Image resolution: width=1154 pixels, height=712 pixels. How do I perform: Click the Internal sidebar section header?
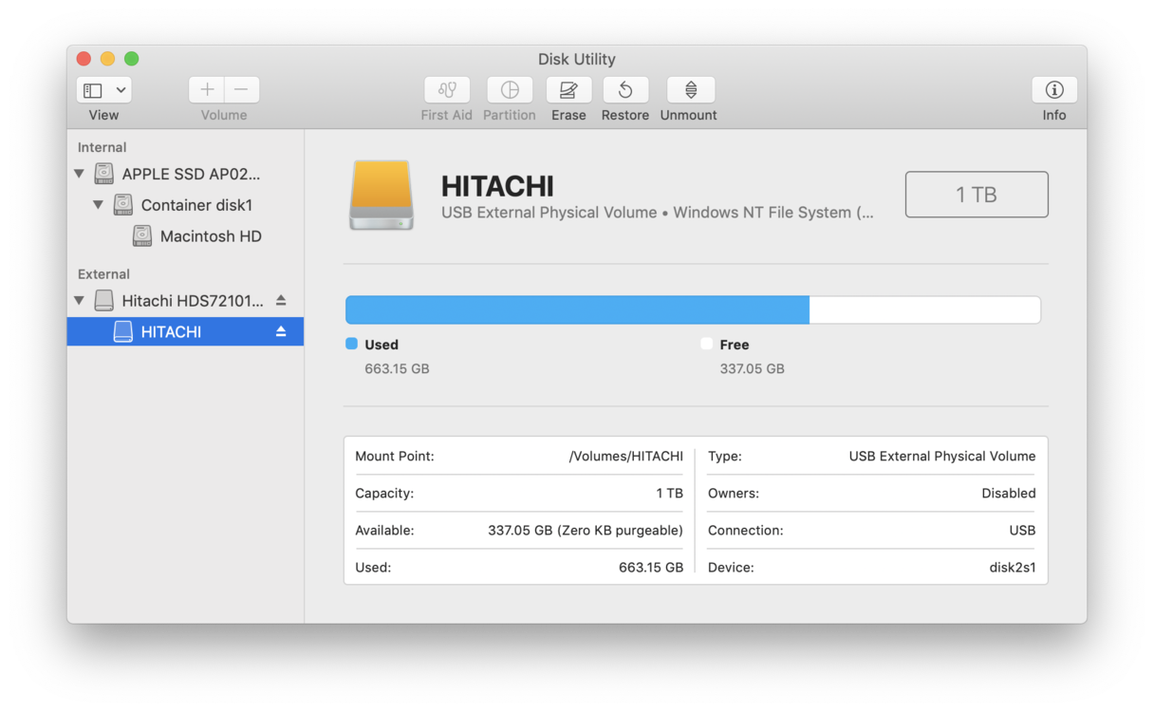pos(102,147)
